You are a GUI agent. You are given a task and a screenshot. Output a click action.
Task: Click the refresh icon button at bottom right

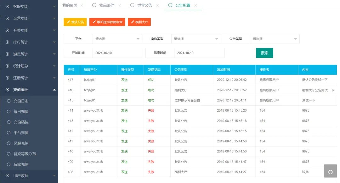[x=330, y=172]
